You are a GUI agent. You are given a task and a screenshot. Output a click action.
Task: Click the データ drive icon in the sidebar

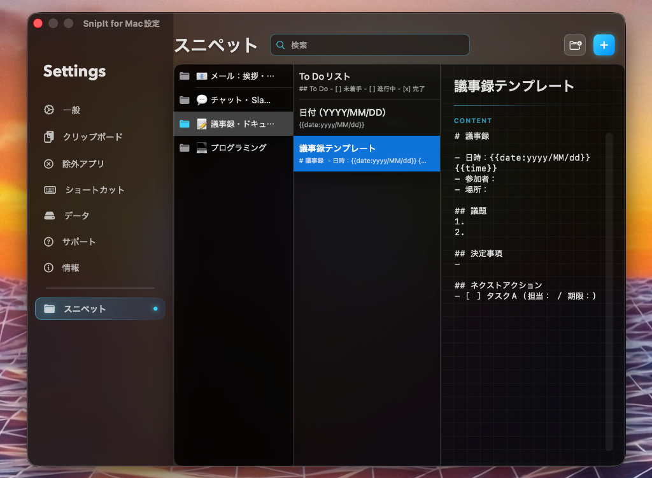[49, 215]
